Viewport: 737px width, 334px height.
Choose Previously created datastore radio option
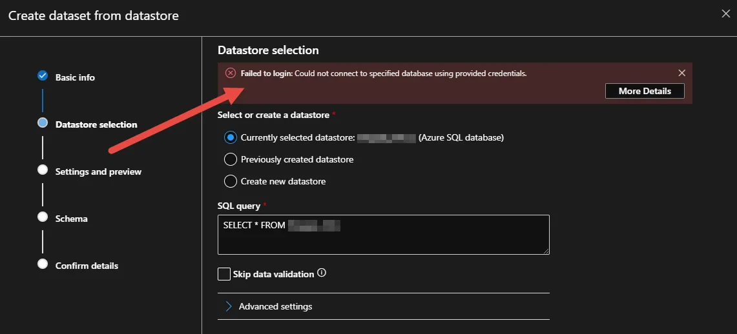pyautogui.click(x=231, y=159)
